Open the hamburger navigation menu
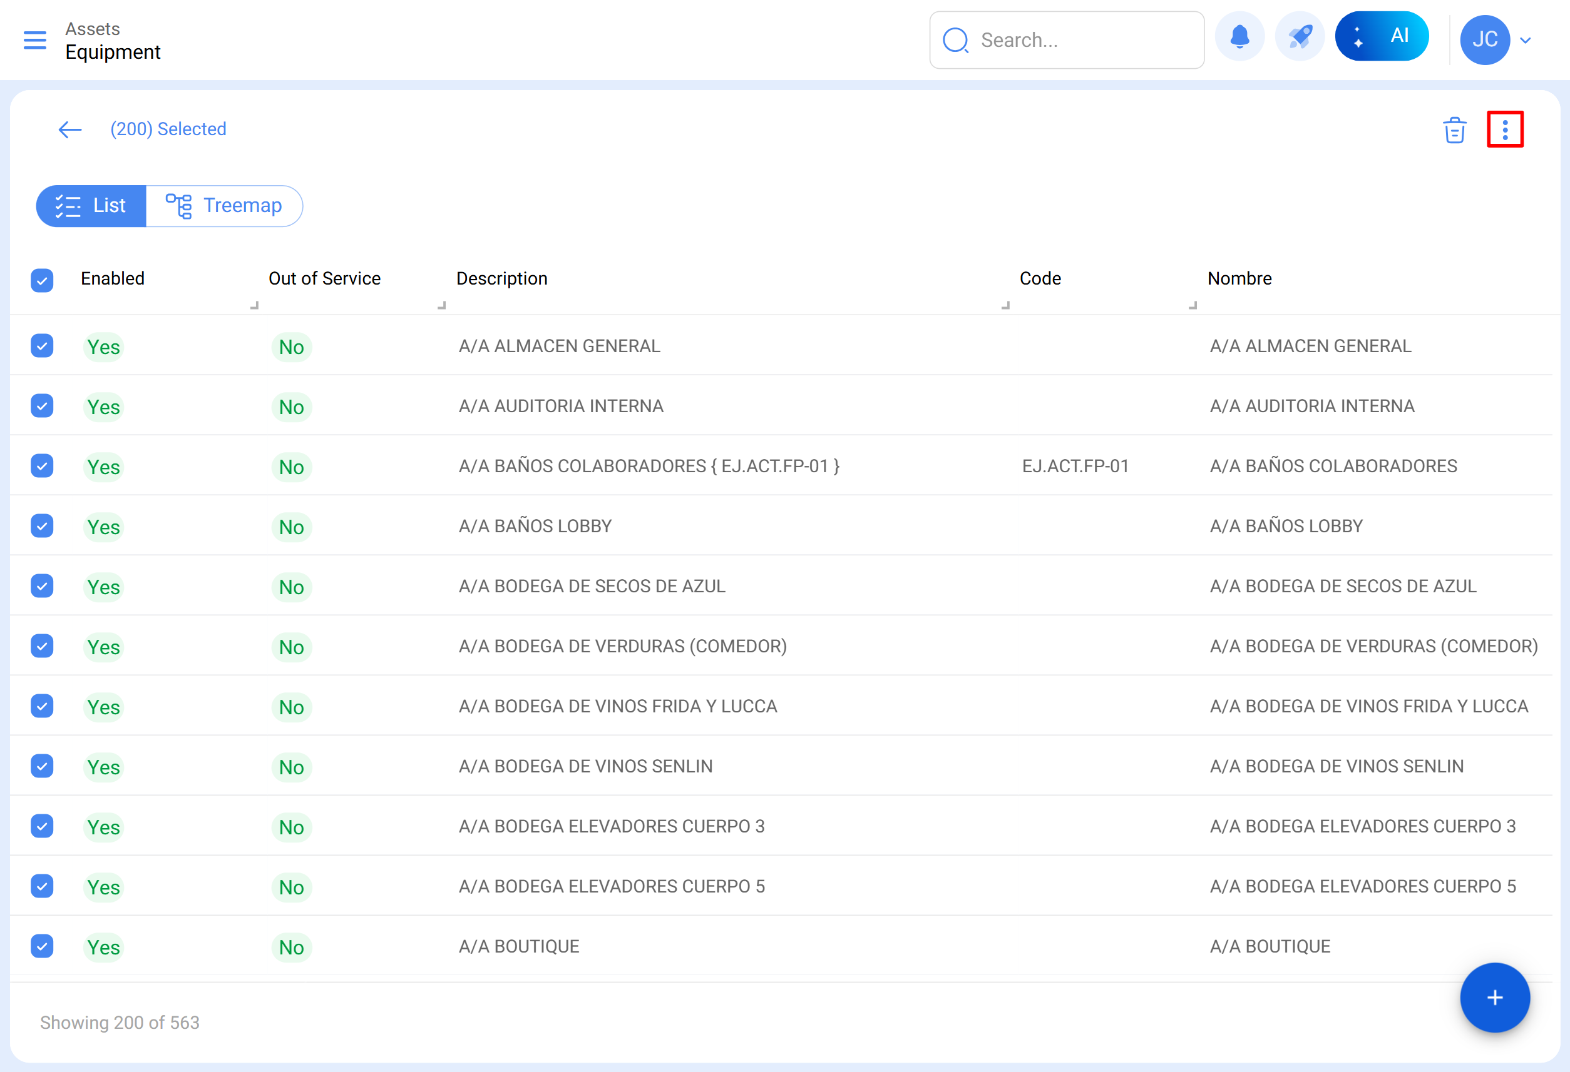1570x1072 pixels. click(x=35, y=40)
